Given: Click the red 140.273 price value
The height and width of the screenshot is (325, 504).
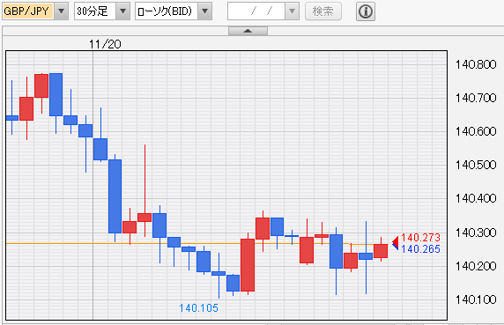Looking at the screenshot, I should [421, 238].
